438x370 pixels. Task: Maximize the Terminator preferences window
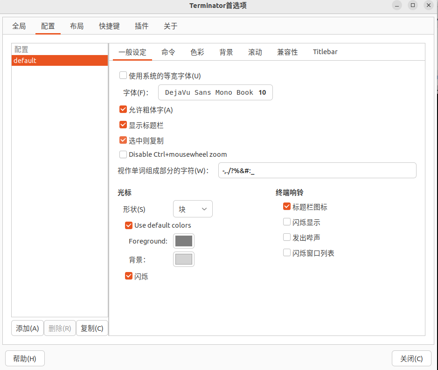412,6
